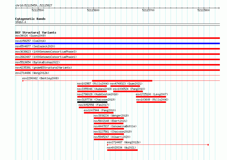227x160 pixels.
Task: Open esv2662487 (1000GenomesConsortiumPhase1) entry
Action: point(46,57)
